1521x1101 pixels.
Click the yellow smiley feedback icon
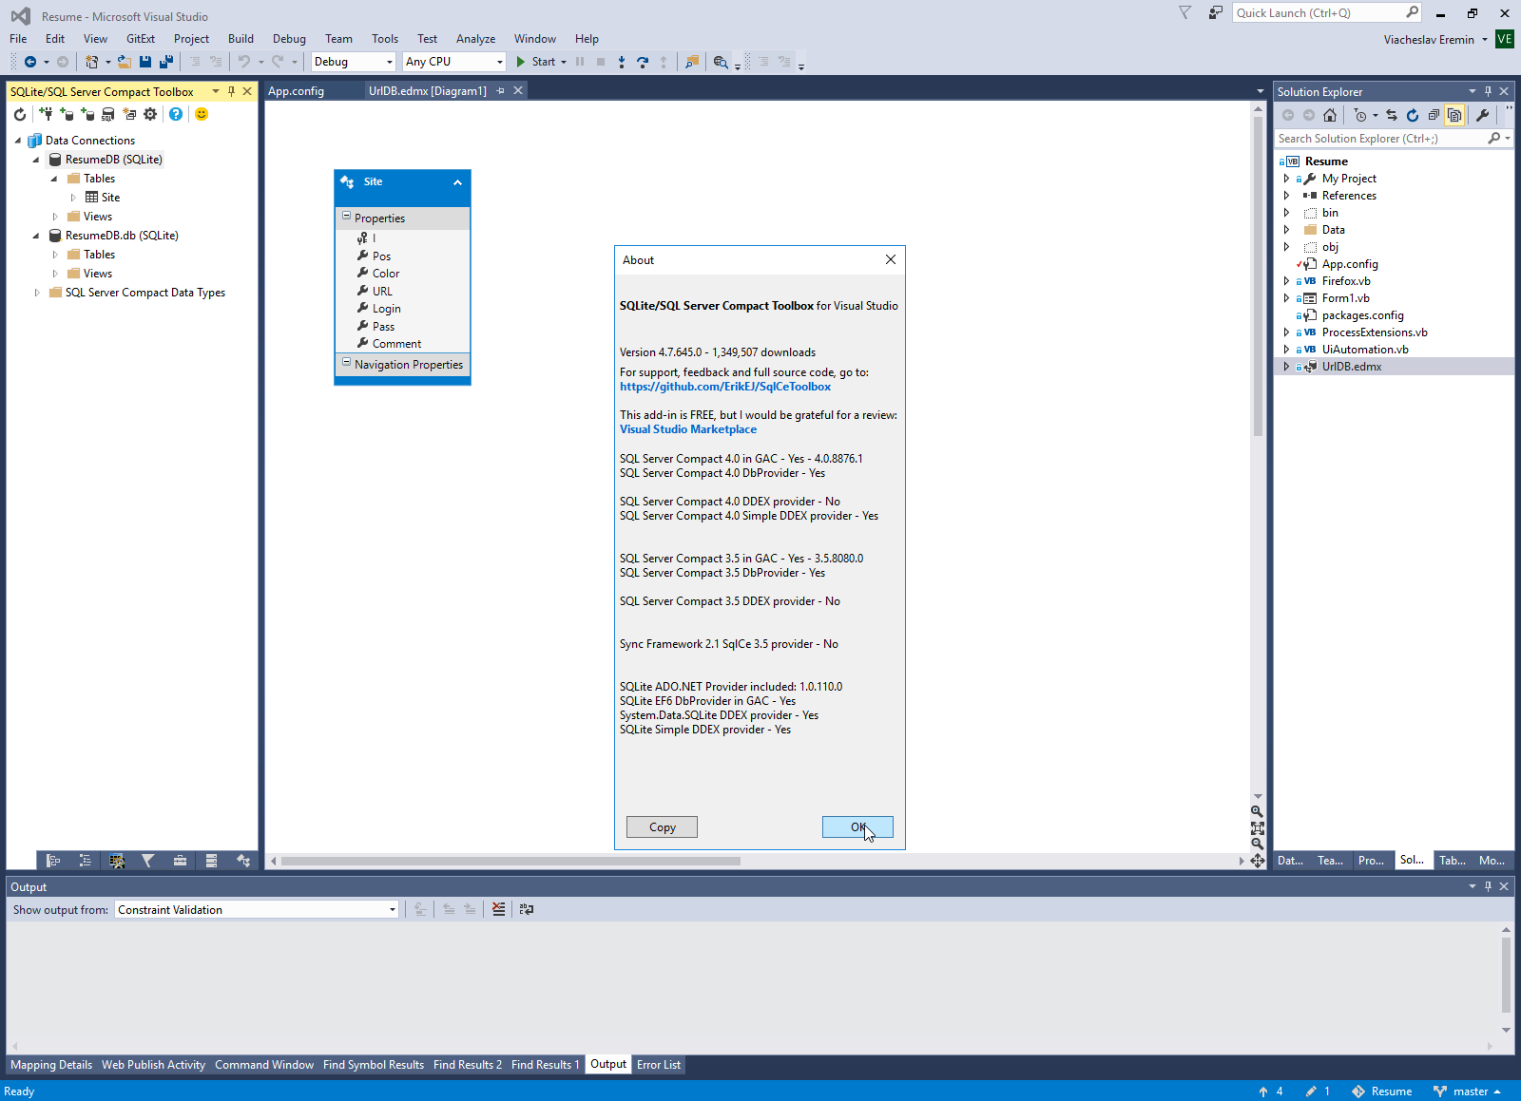[x=202, y=114]
